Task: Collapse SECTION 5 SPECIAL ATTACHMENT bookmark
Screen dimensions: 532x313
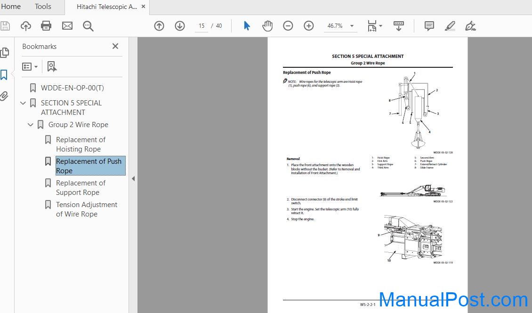Action: point(23,103)
